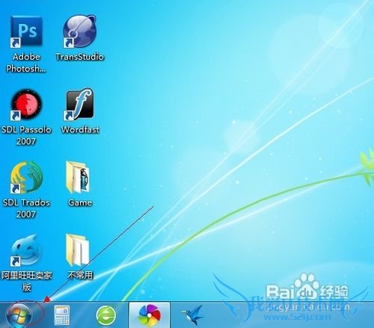
Task: Select the "不常用" folder label
Action: (80, 275)
